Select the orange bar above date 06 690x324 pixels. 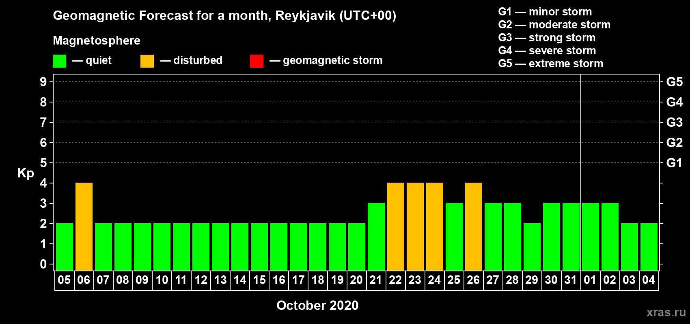[84, 226]
